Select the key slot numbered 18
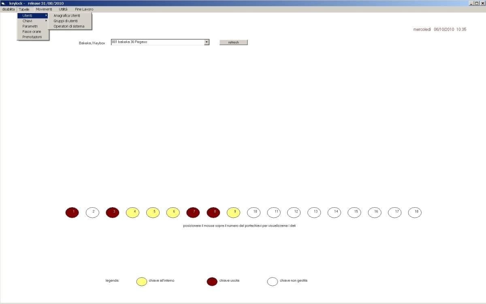 [x=415, y=213]
